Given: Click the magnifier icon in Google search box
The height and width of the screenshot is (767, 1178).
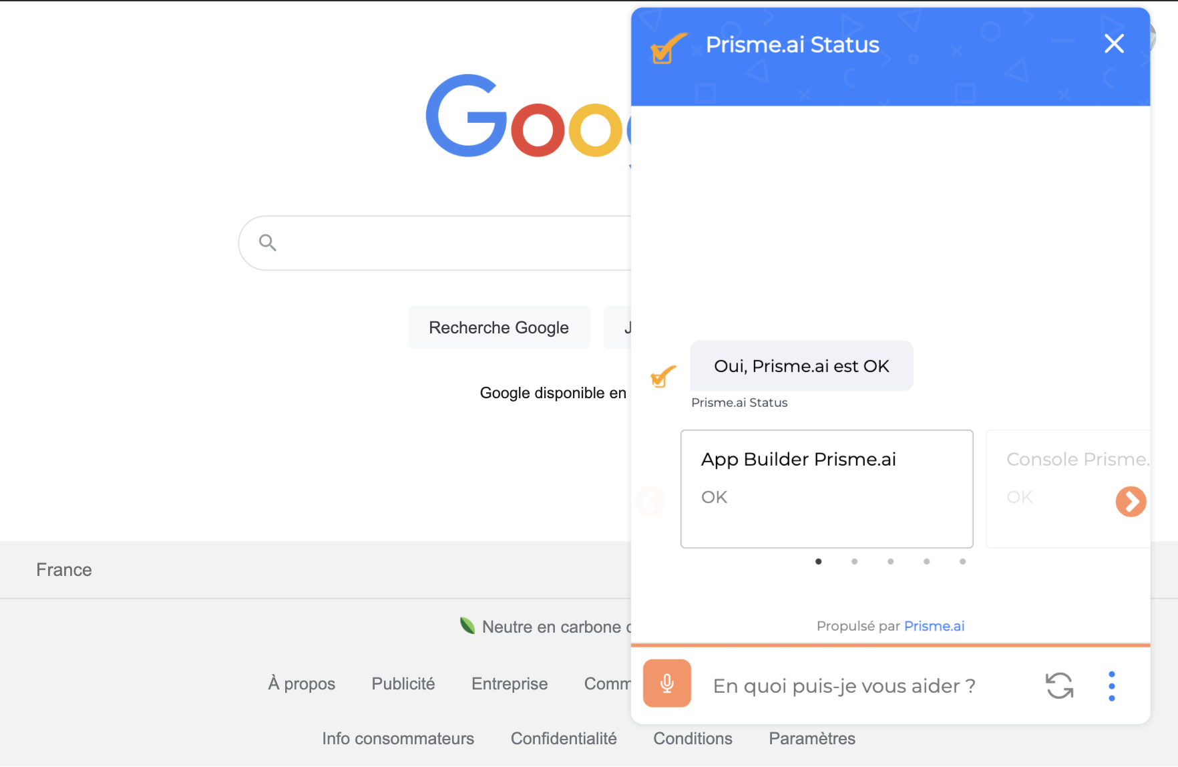Looking at the screenshot, I should click(x=268, y=243).
